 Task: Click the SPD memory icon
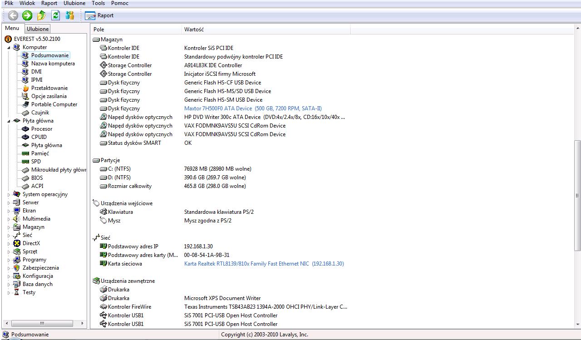25,162
